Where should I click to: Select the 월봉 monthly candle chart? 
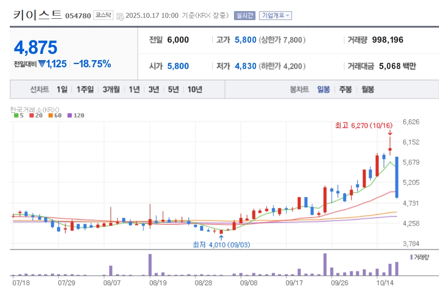coord(368,90)
